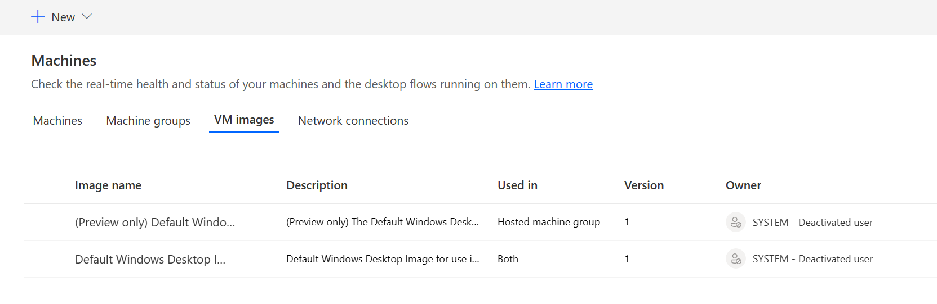This screenshot has height=304, width=937.
Task: Click the deactivated user avatar in first row
Action: pos(735,223)
